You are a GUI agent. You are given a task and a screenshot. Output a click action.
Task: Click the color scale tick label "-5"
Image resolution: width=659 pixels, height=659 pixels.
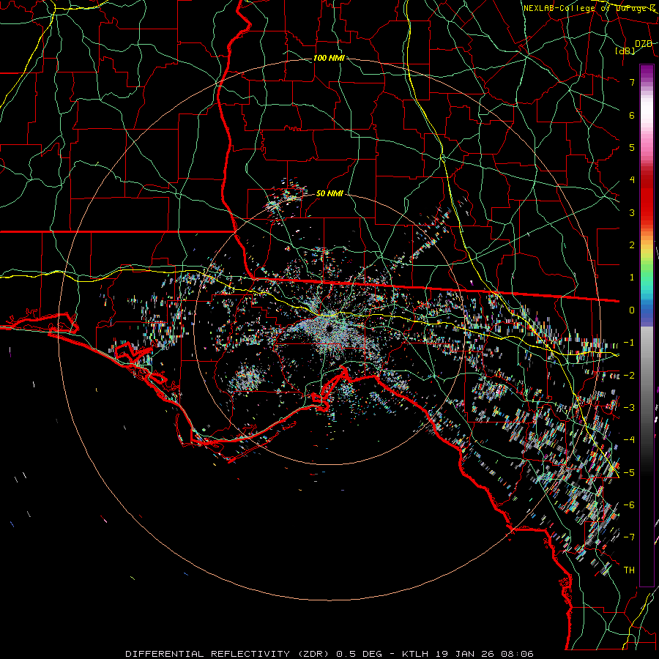coord(629,473)
